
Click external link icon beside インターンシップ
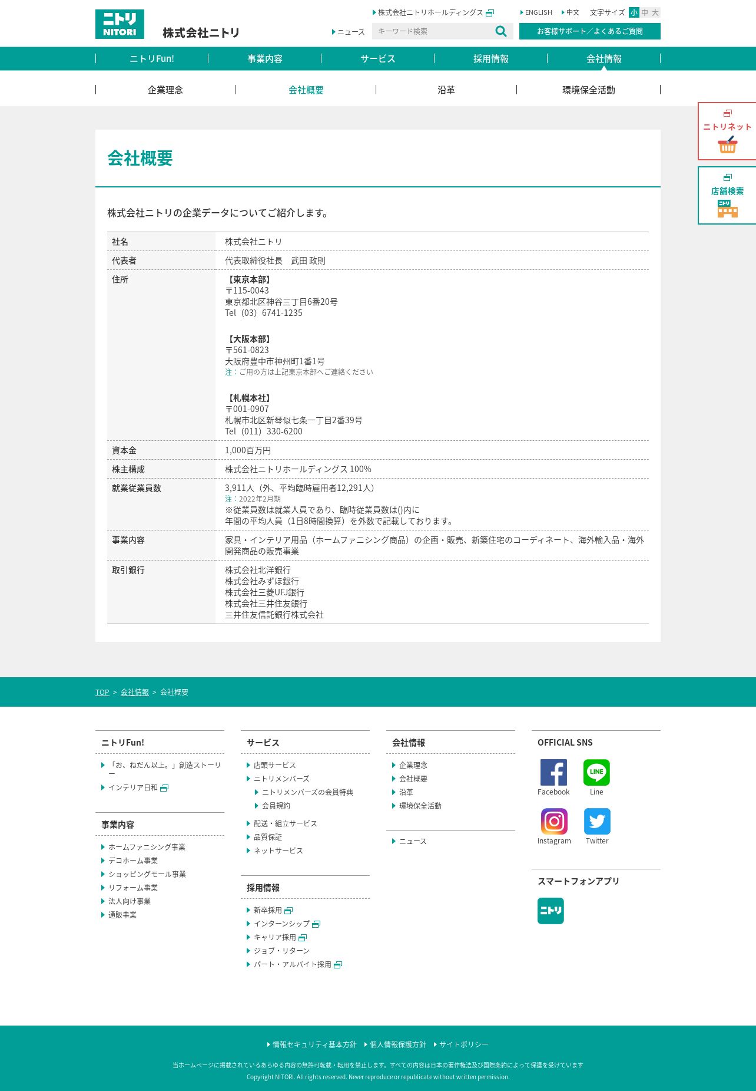[x=316, y=924]
